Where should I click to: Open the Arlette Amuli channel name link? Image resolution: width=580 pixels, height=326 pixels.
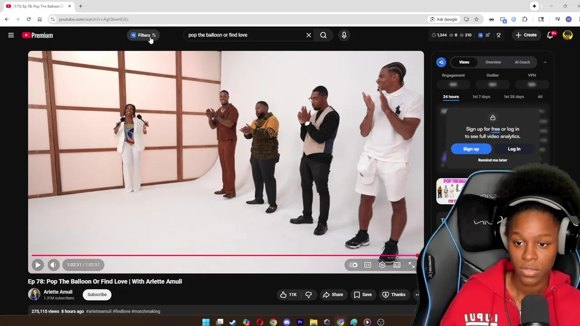(x=58, y=292)
